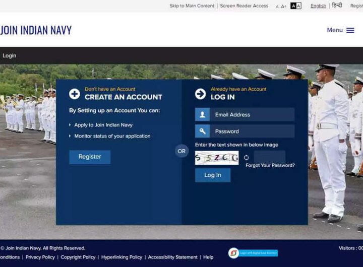Click the user icon of Email Address field

(x=202, y=114)
